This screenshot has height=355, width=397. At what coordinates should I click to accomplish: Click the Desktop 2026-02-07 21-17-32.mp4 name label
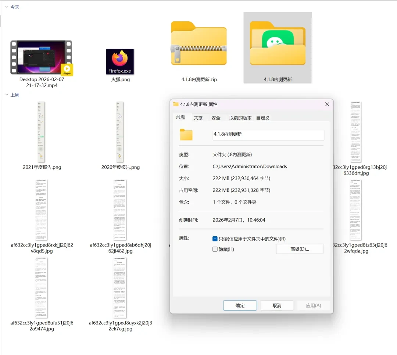pyautogui.click(x=42, y=82)
